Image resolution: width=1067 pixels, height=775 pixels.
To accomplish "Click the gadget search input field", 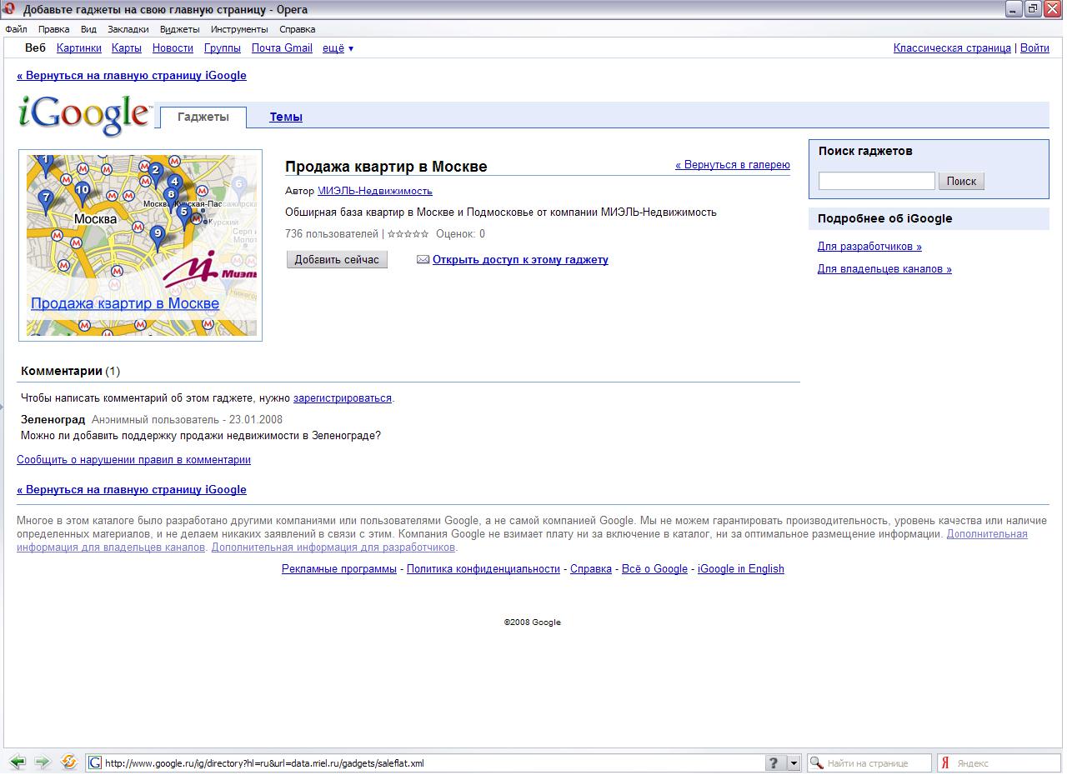I will tap(877, 181).
